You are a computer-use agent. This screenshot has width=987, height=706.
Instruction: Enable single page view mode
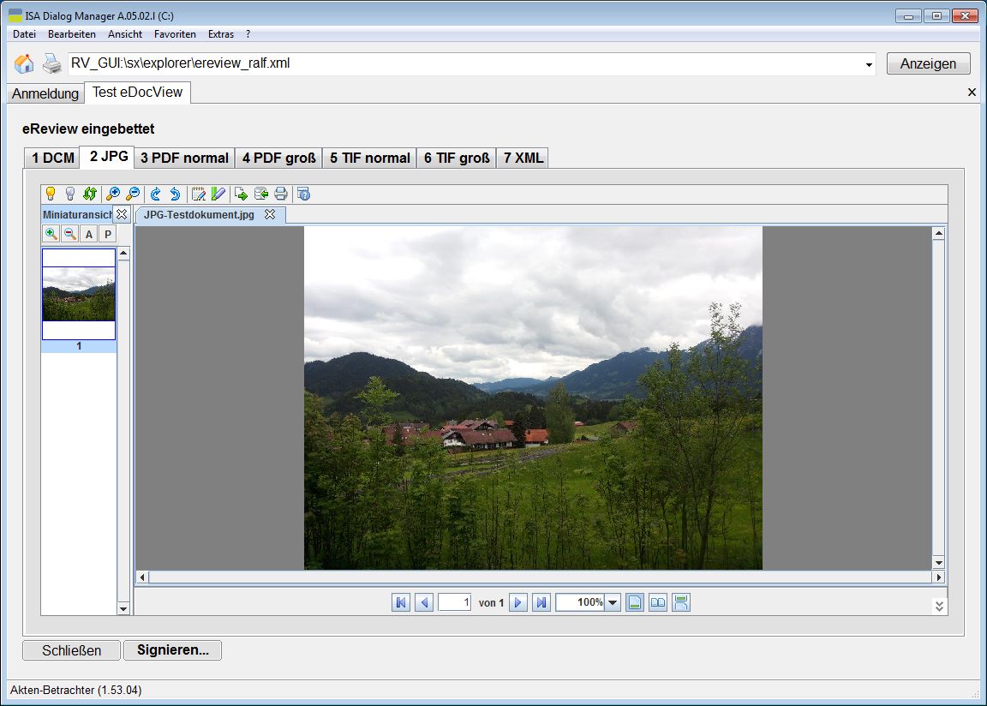[x=635, y=602]
